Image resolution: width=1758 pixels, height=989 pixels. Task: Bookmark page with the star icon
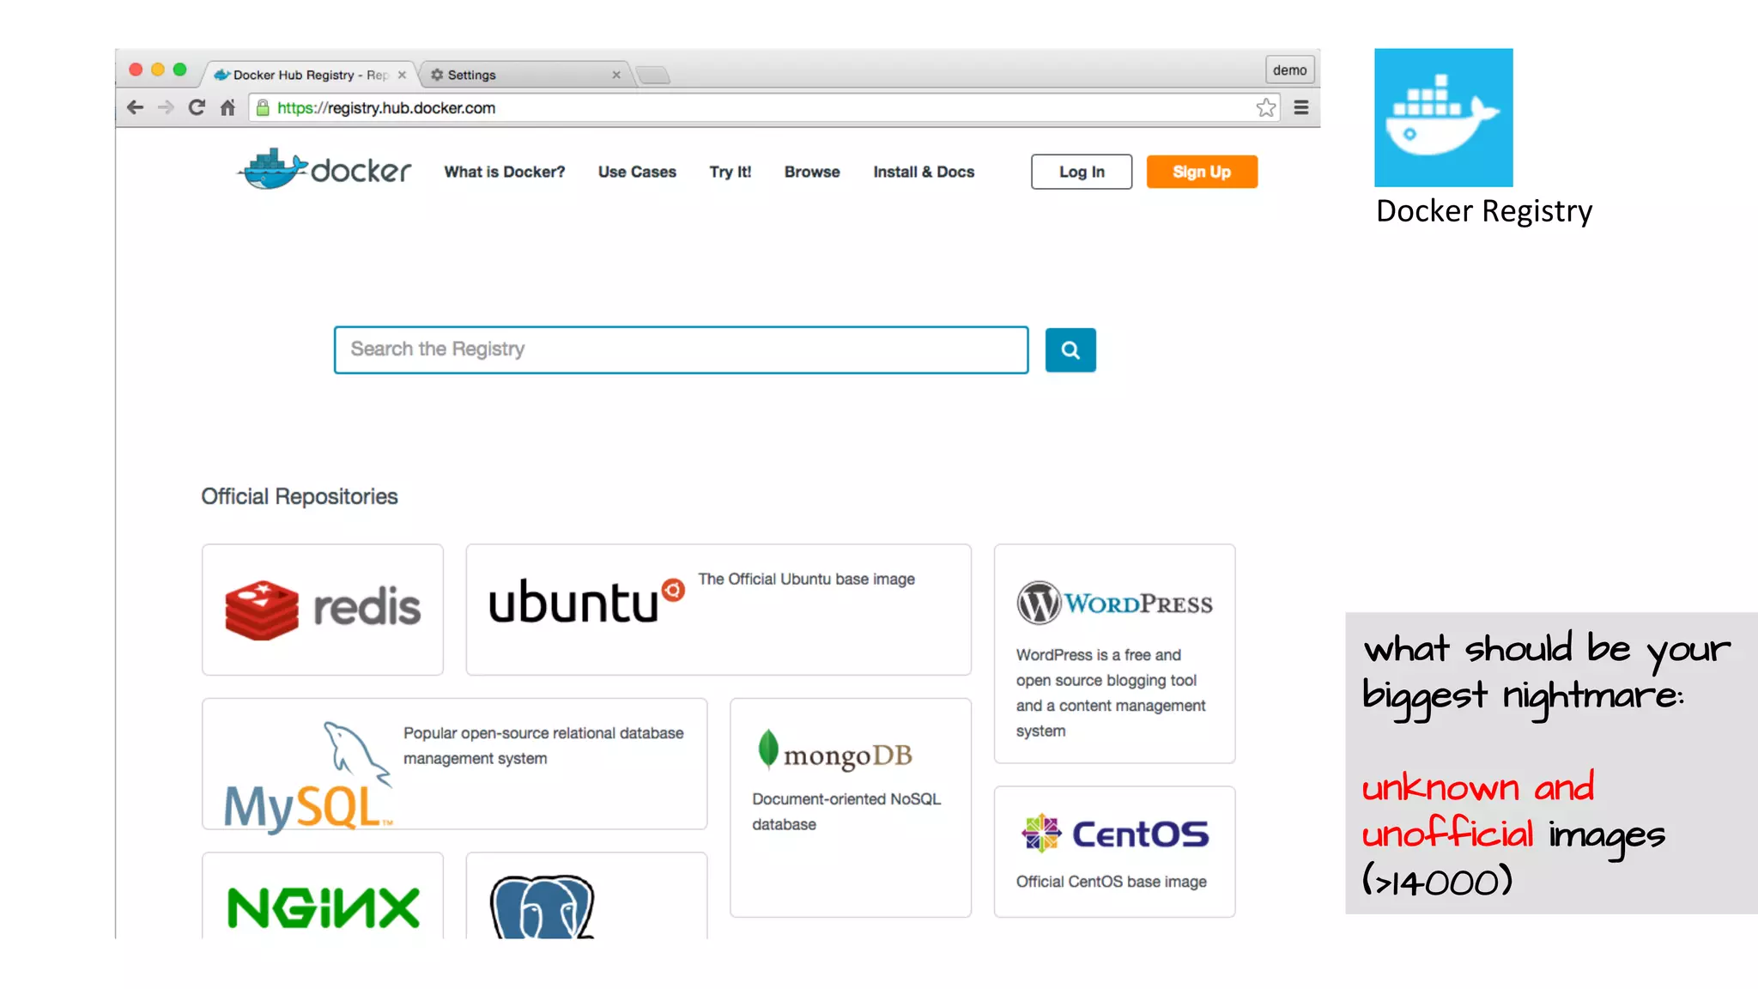[x=1265, y=107]
